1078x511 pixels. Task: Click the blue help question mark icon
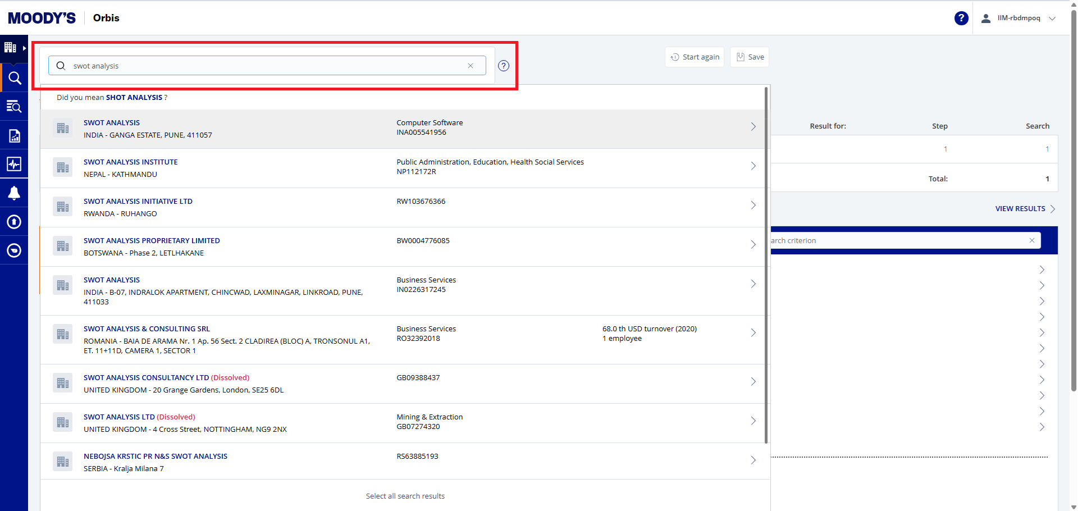click(961, 18)
